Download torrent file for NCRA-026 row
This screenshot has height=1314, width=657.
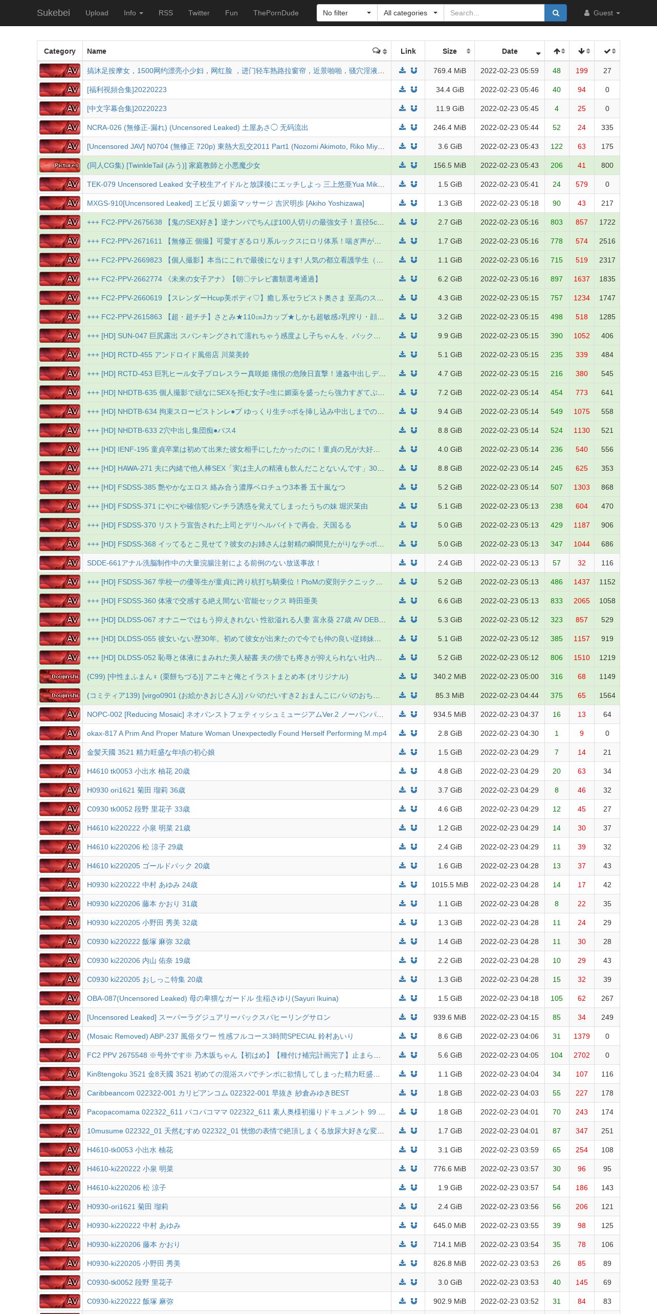(402, 127)
